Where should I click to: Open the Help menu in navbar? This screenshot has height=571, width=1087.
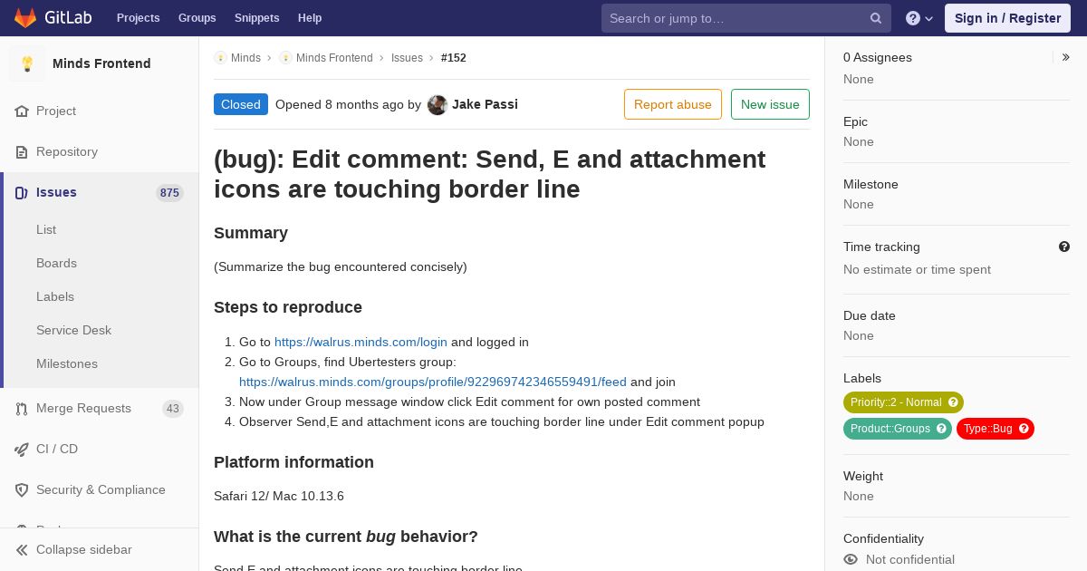[x=310, y=18]
